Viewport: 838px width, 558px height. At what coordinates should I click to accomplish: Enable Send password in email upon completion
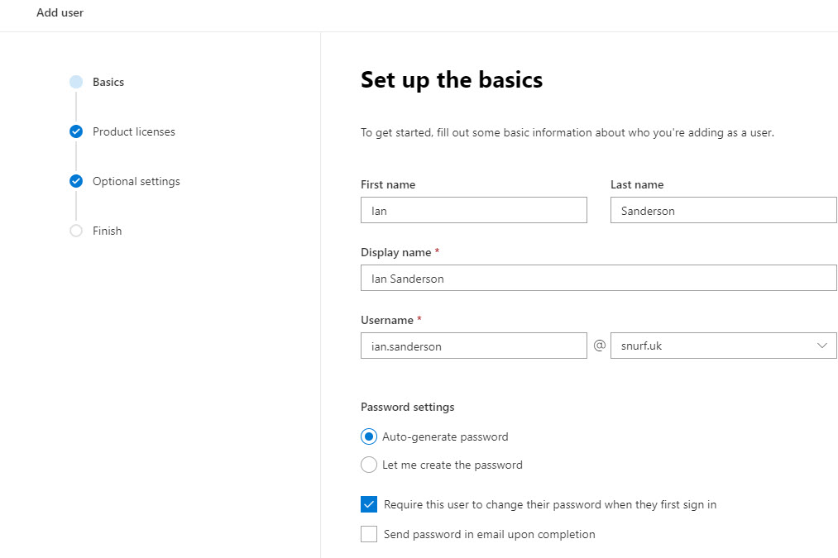click(369, 534)
